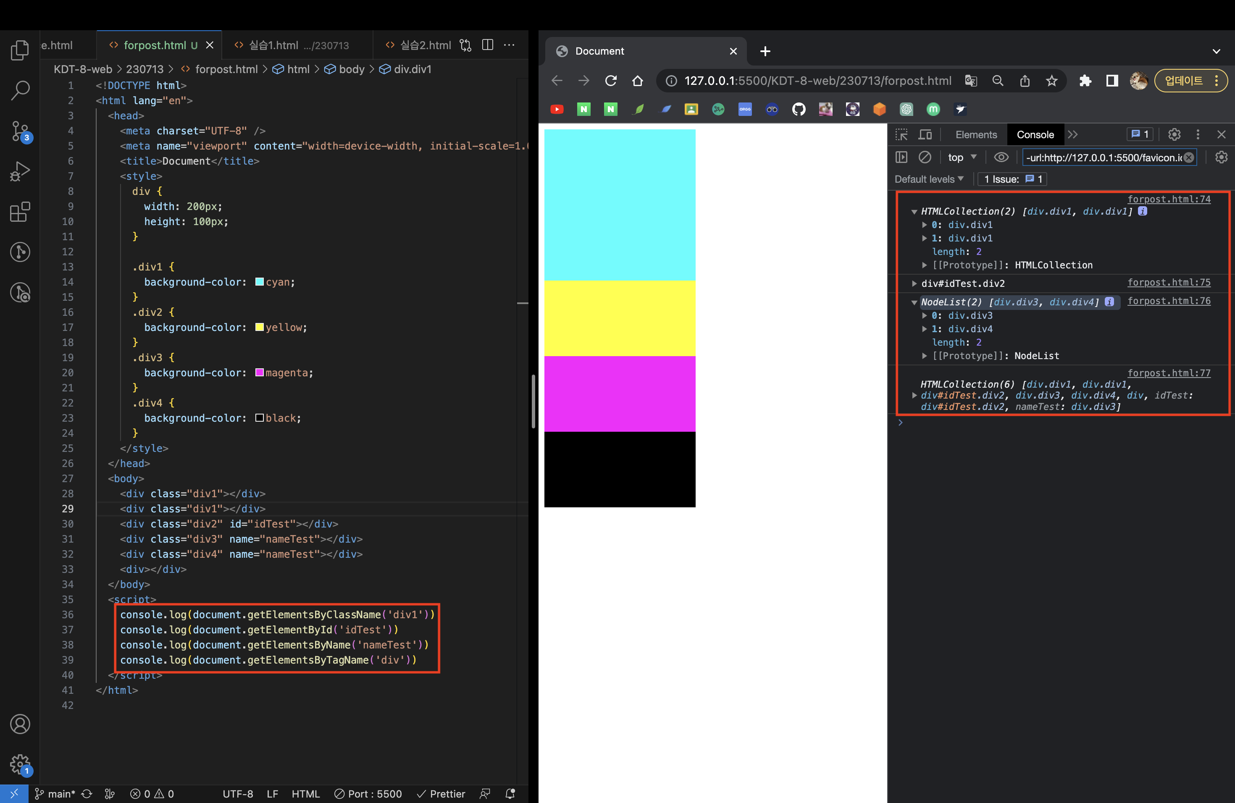Viewport: 1235px width, 803px height.
Task: Open the Run and Debug view
Action: 20,171
